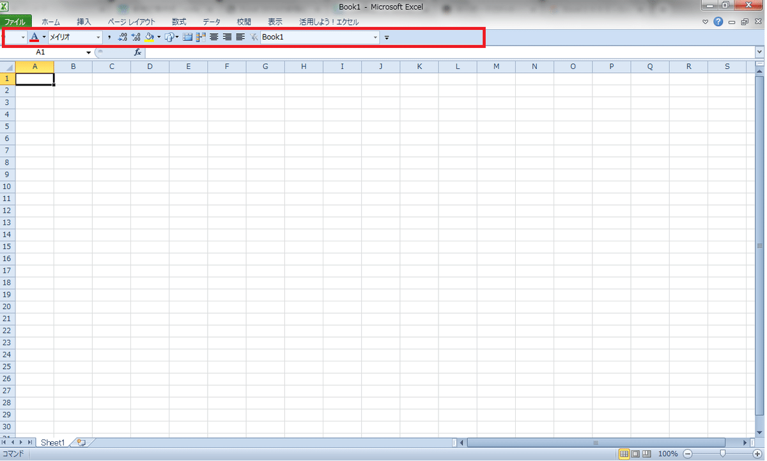Justify text with toolbar icon
767x461 pixels.
[240, 37]
